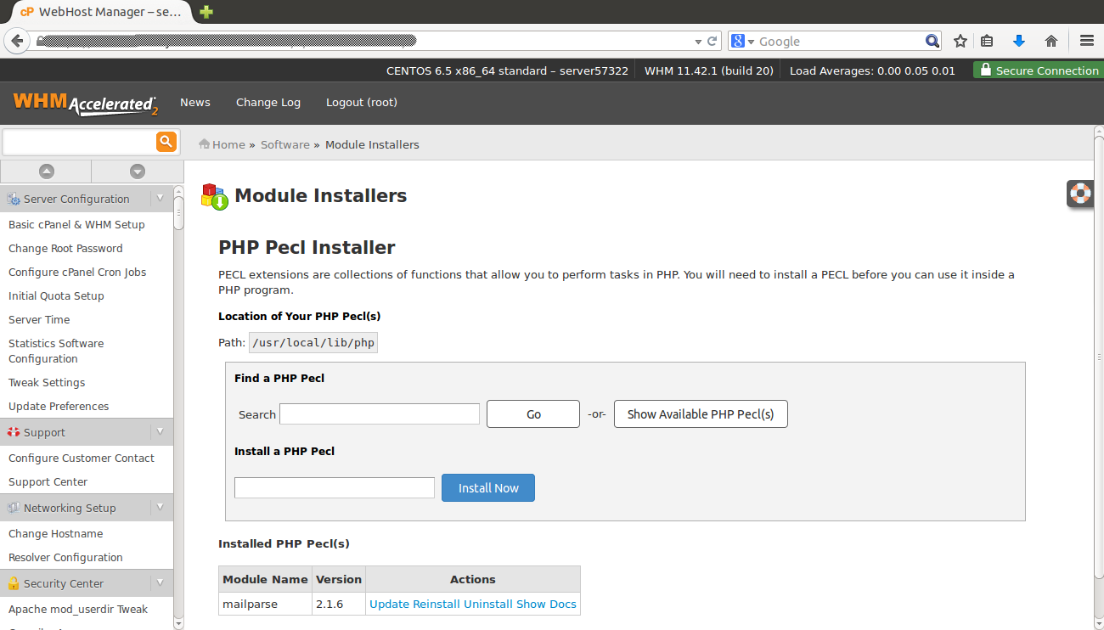Open Initial Quota Setup
Screen dimensions: 1104x630
tap(56, 295)
